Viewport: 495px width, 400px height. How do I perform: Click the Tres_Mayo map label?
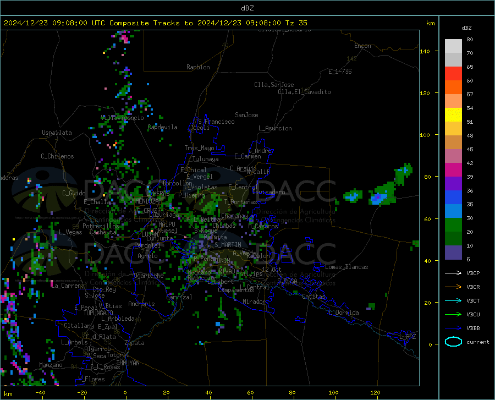point(199,148)
